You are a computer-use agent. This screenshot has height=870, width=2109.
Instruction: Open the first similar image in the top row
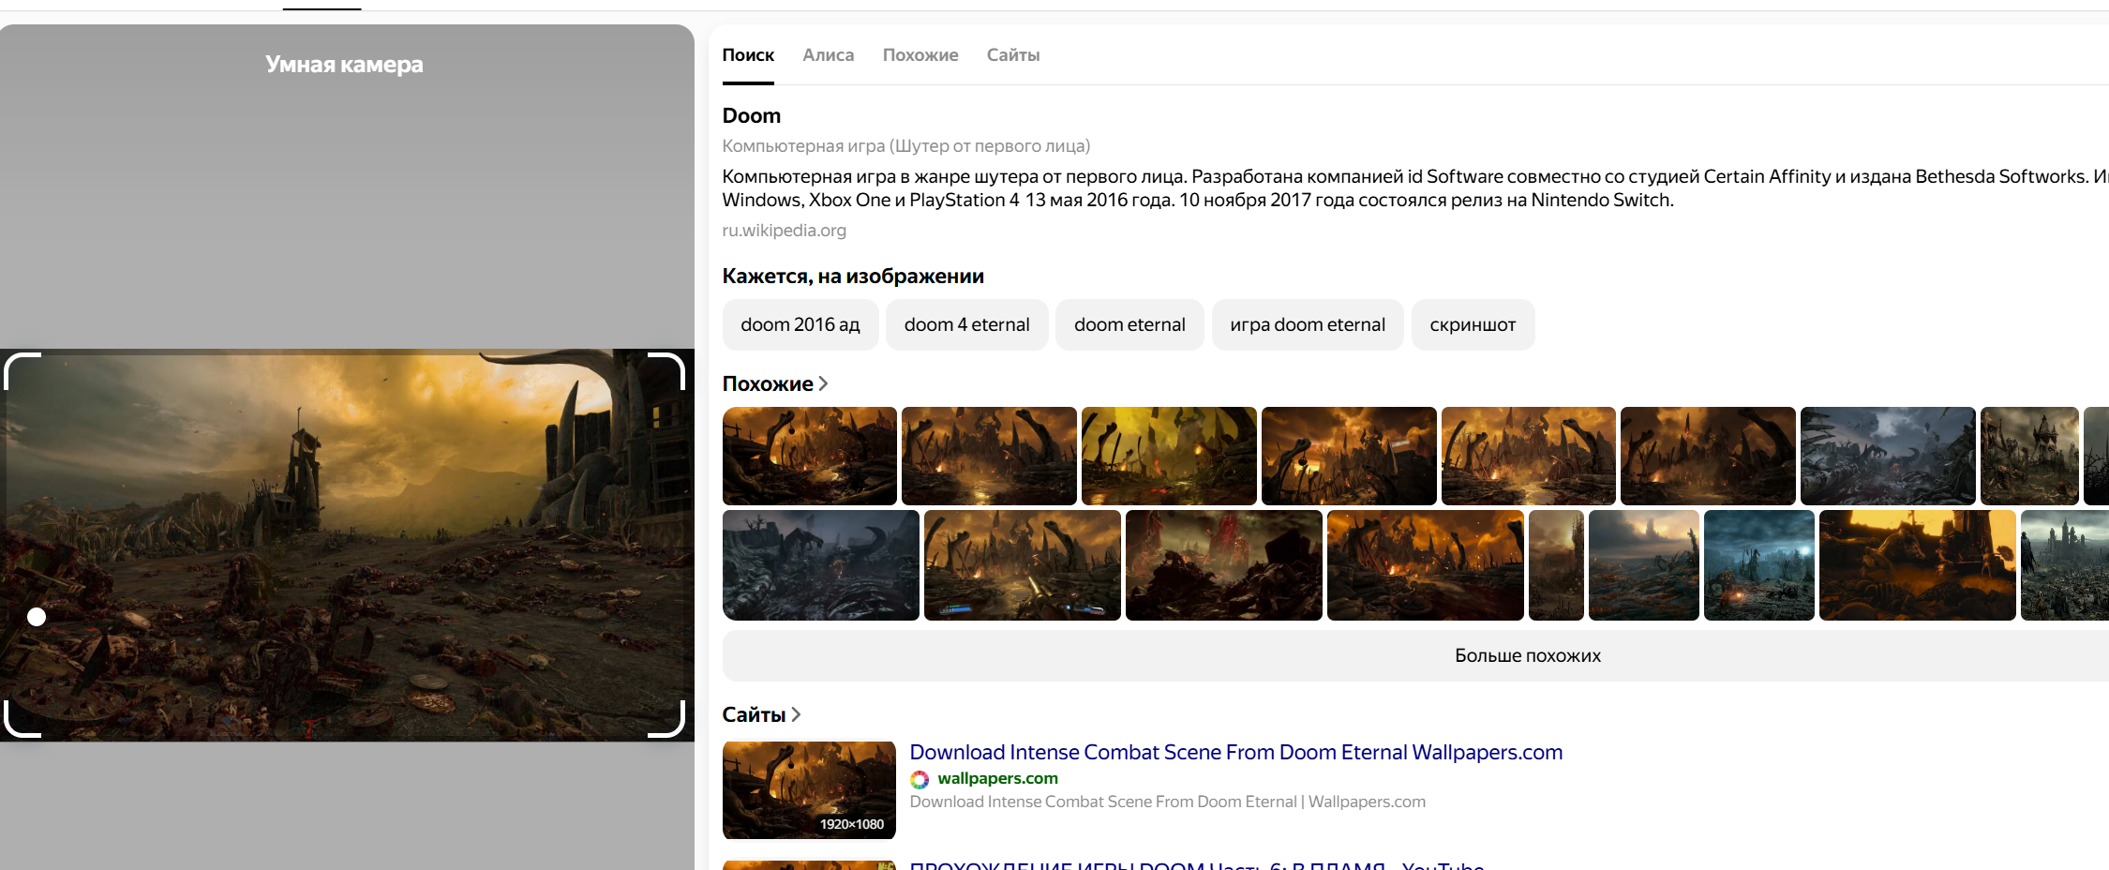pos(809,456)
